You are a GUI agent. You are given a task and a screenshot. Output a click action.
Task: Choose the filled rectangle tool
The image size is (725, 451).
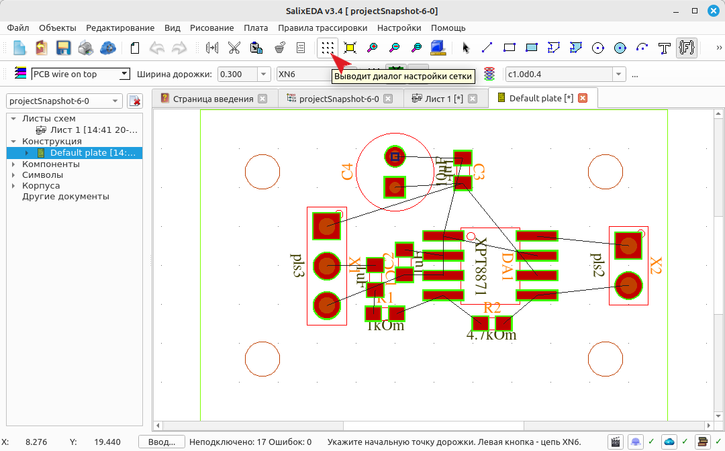(x=531, y=48)
